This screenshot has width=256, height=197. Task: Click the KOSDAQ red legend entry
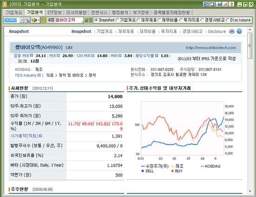point(210,166)
